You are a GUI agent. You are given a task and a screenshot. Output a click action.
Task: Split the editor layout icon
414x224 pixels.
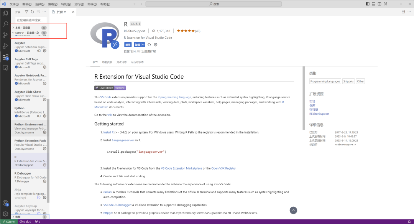click(x=403, y=12)
